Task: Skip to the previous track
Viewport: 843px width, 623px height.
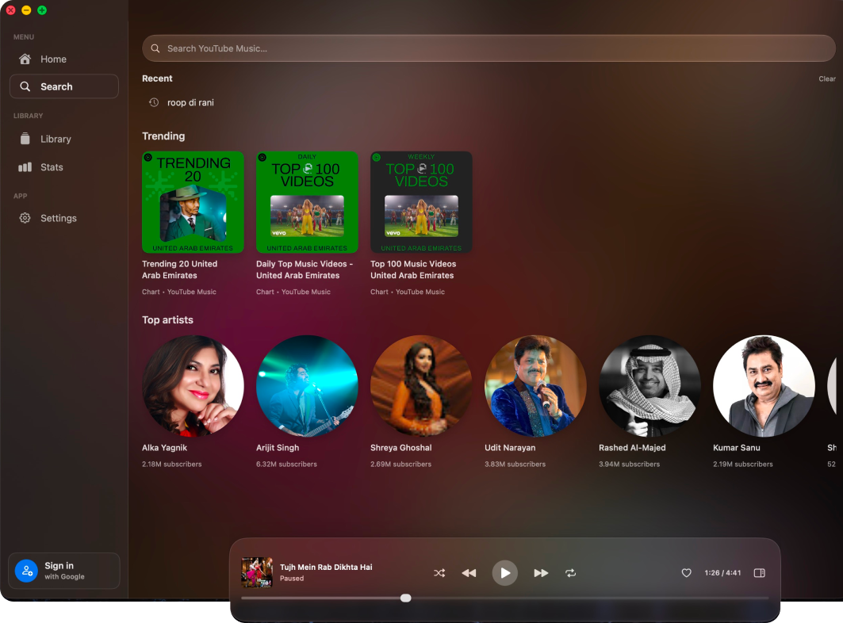Action: (469, 573)
